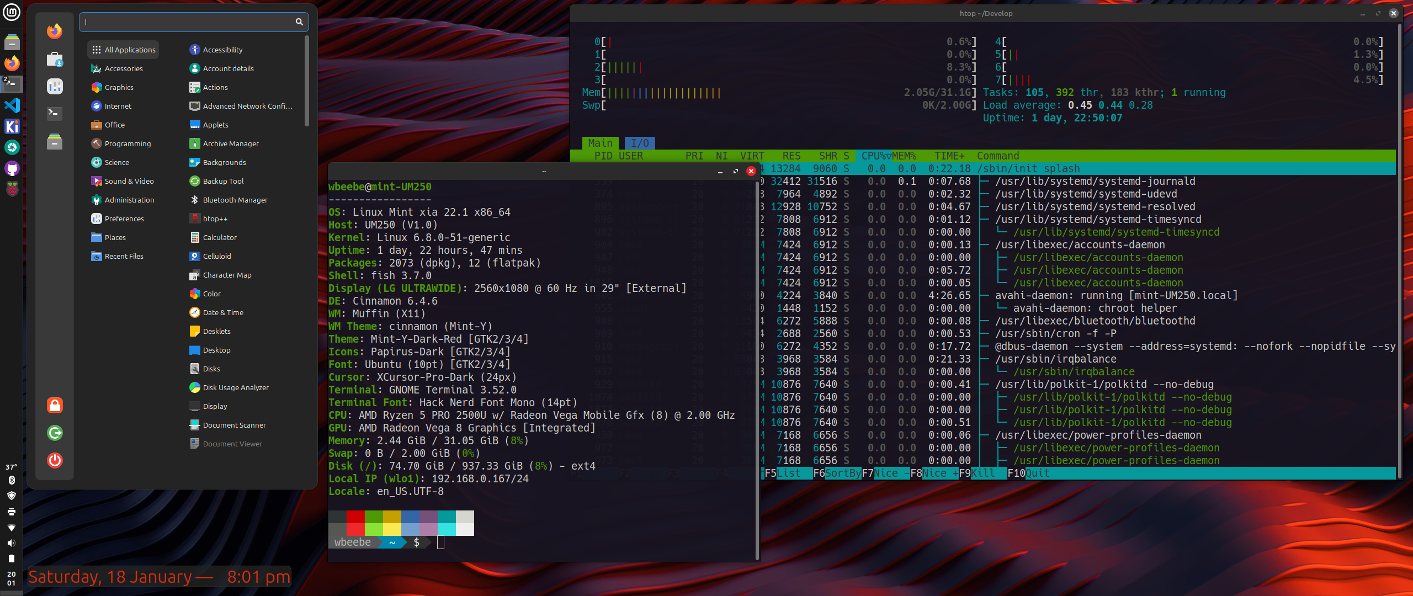Open VS Code from the left panel

click(x=12, y=105)
